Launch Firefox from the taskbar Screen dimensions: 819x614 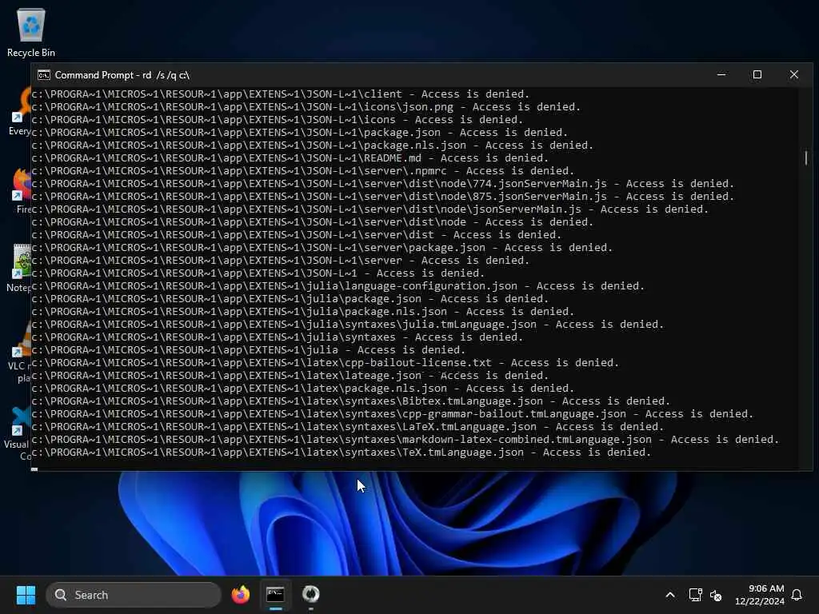coord(240,595)
